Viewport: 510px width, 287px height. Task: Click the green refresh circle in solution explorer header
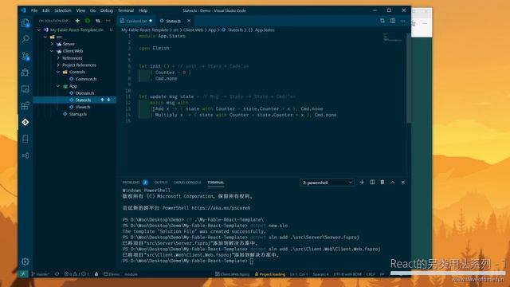coord(88,21)
